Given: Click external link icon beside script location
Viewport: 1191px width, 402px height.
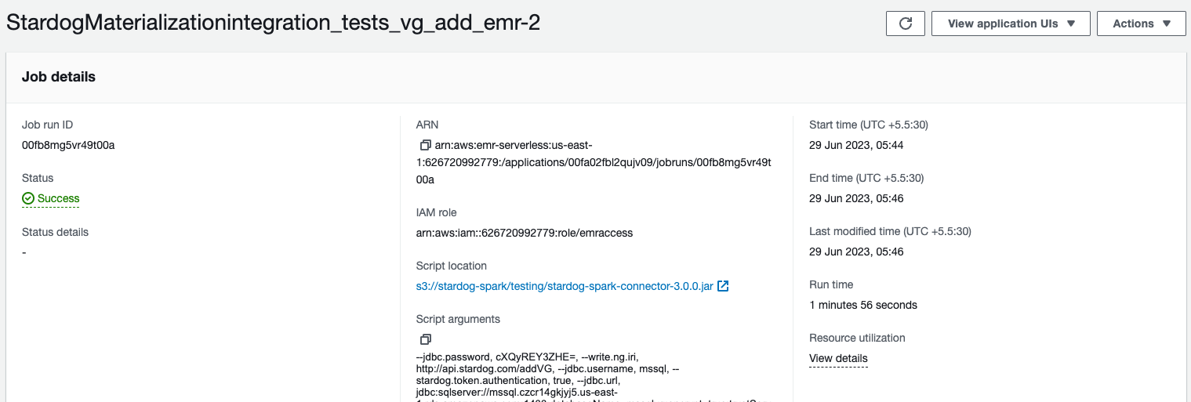Looking at the screenshot, I should tap(723, 286).
